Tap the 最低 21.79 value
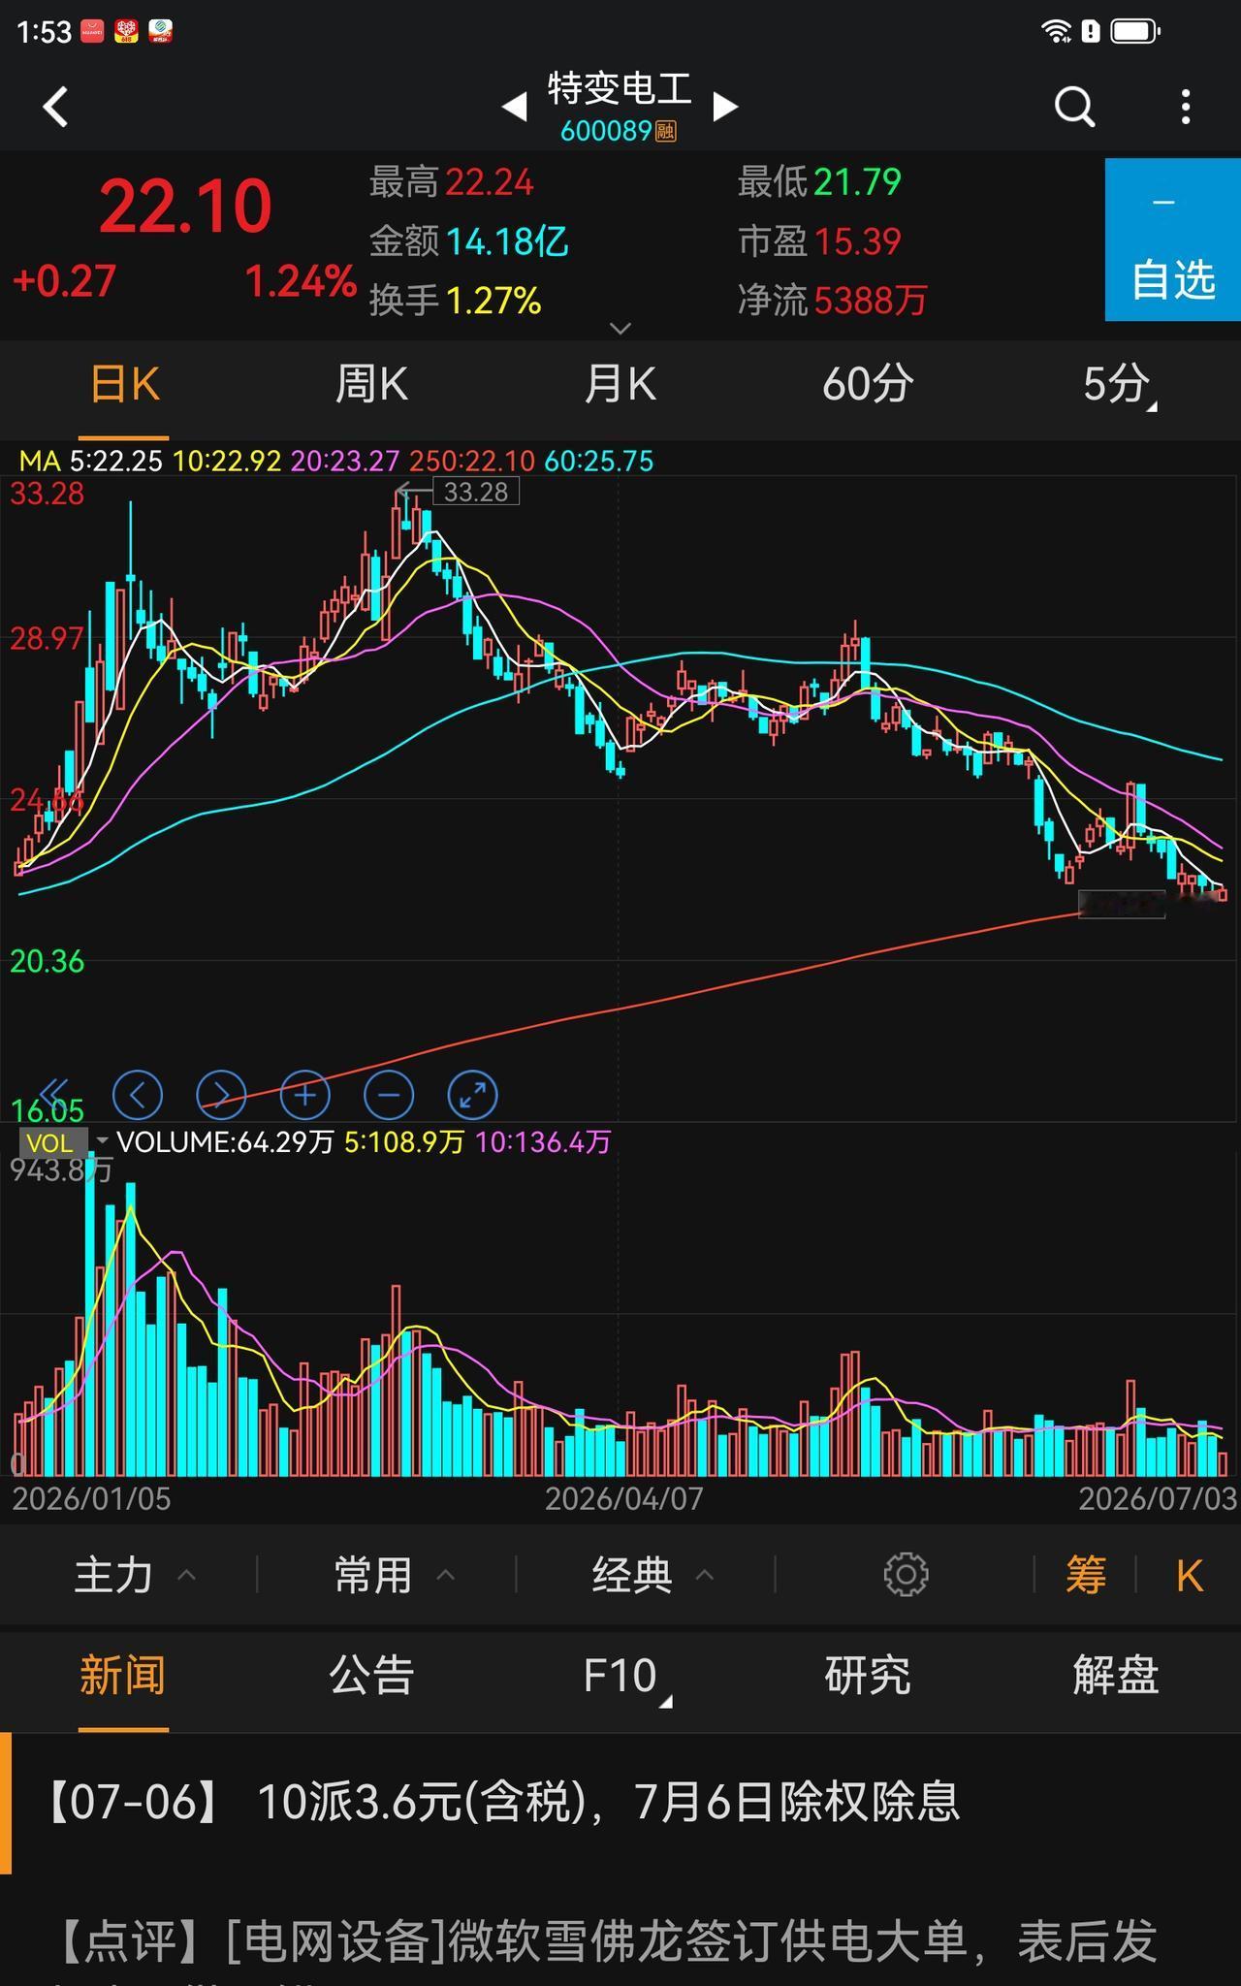The width and height of the screenshot is (1241, 1986). [858, 182]
